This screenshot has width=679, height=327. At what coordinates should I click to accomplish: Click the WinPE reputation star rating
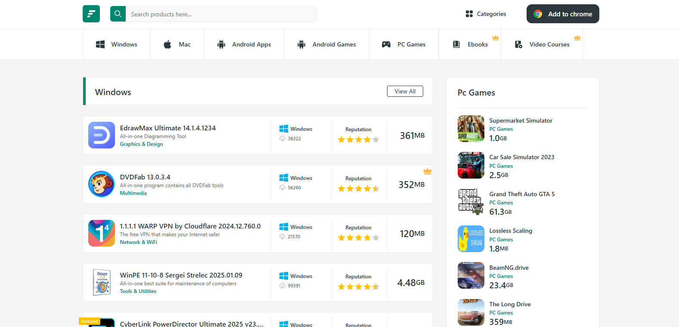[359, 287]
